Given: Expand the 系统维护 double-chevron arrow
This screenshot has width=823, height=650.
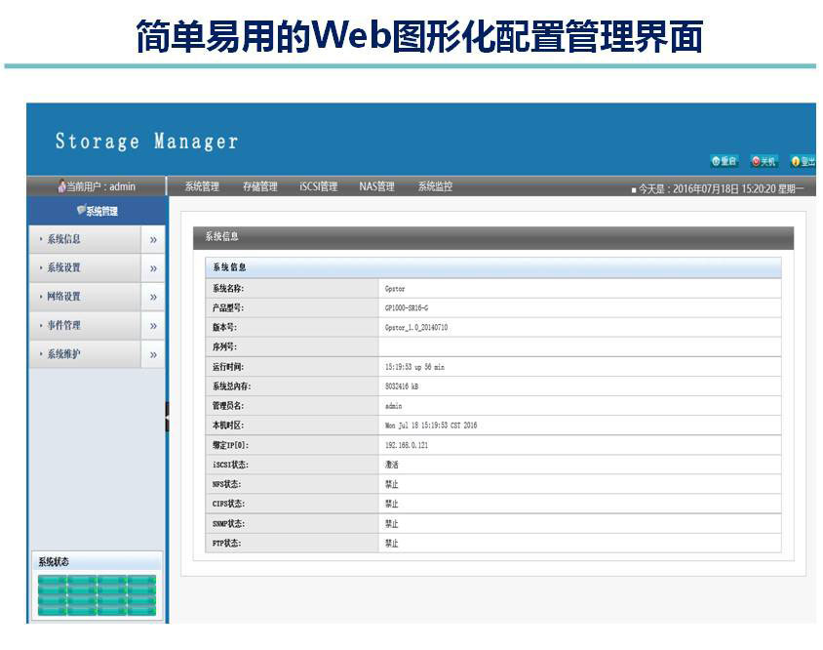Looking at the screenshot, I should click(153, 354).
